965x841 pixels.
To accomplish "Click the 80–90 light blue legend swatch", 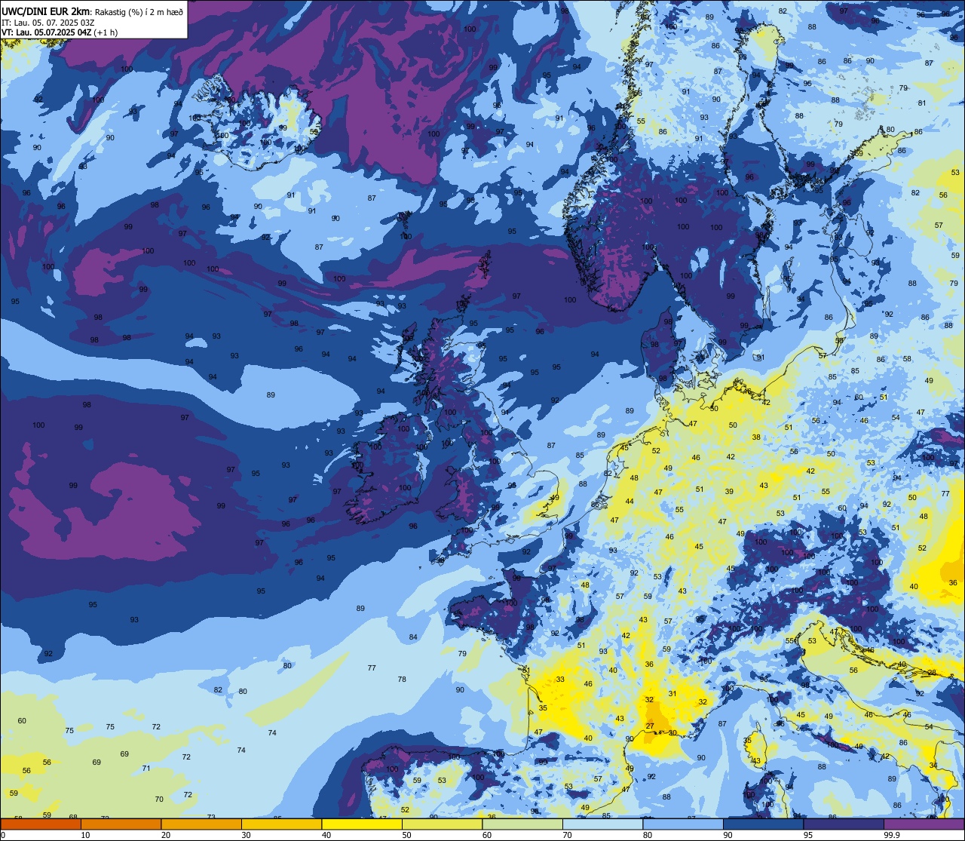I will pyautogui.click(x=683, y=824).
